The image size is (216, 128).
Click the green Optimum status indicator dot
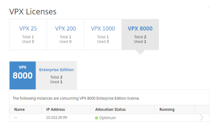pyautogui.click(x=96, y=118)
